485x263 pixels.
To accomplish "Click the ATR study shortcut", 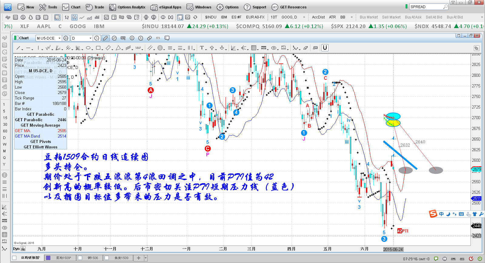I will click(x=333, y=17).
